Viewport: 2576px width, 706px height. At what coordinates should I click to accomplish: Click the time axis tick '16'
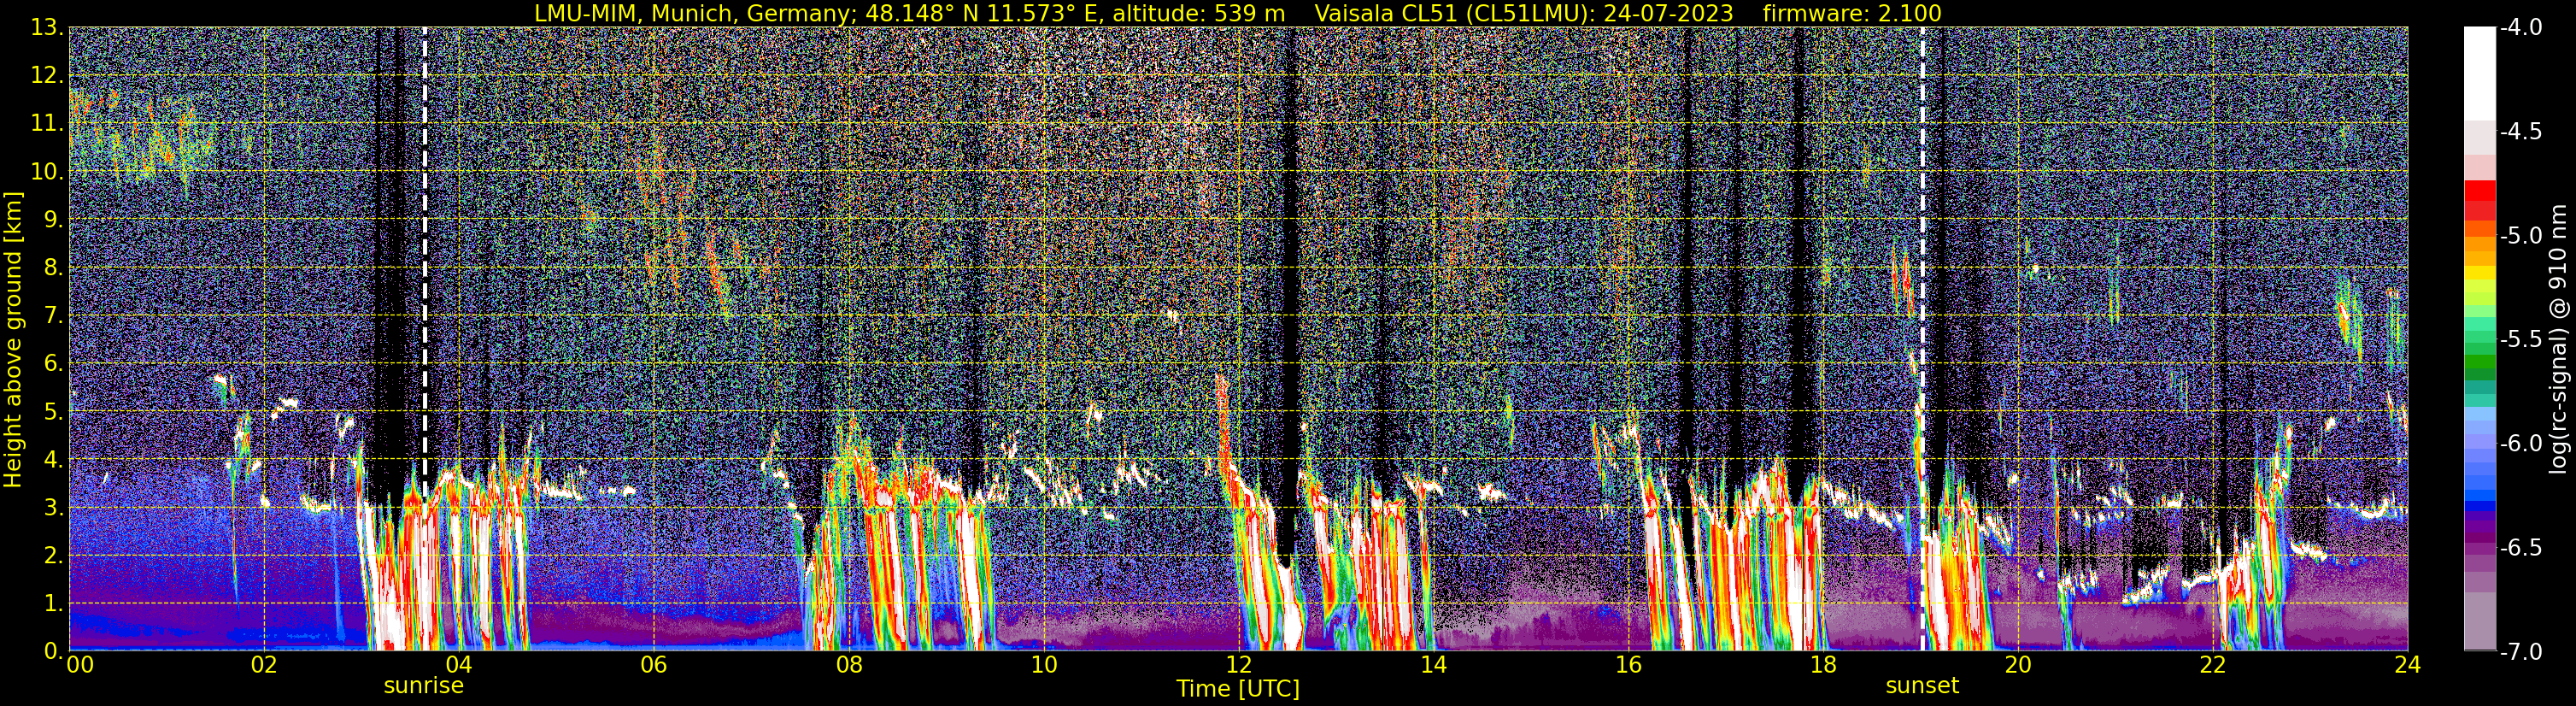point(1628,665)
